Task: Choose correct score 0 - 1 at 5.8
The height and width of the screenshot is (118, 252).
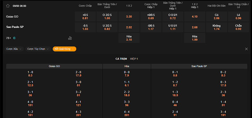Action: [x=175, y=74]
